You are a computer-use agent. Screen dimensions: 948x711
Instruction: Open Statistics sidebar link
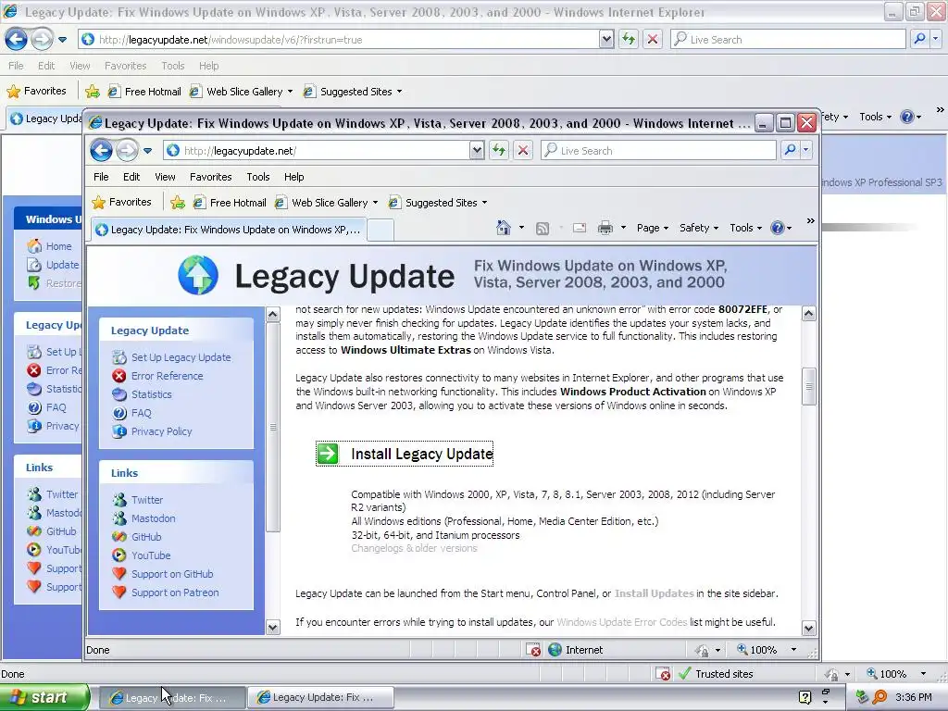(x=151, y=394)
